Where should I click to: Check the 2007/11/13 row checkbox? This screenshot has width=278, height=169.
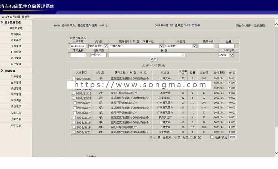pyautogui.click(x=74, y=93)
